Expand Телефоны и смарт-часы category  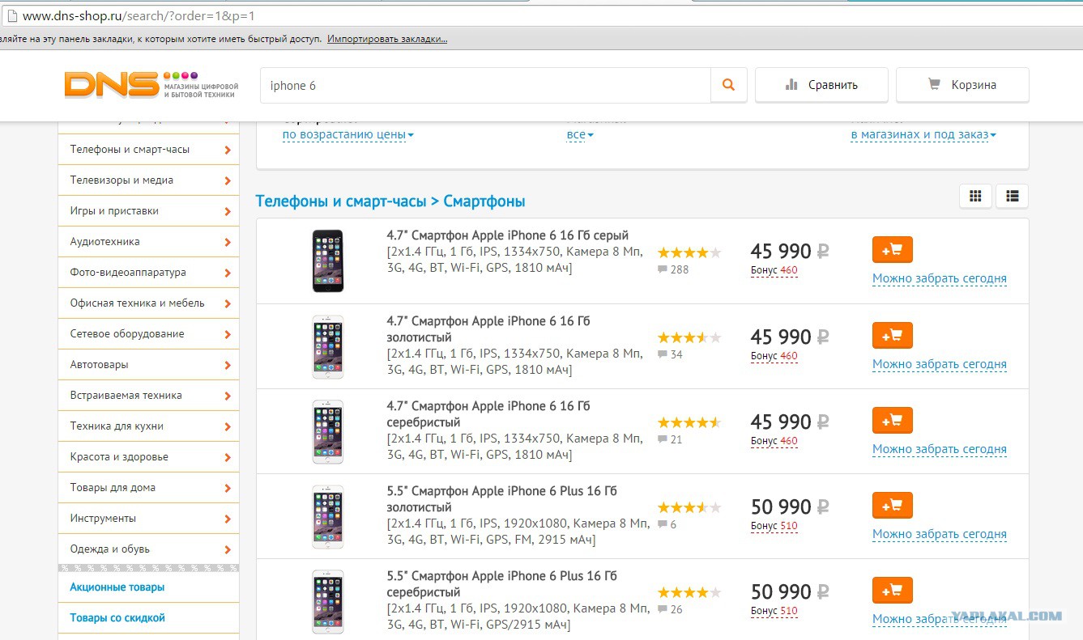(x=148, y=150)
